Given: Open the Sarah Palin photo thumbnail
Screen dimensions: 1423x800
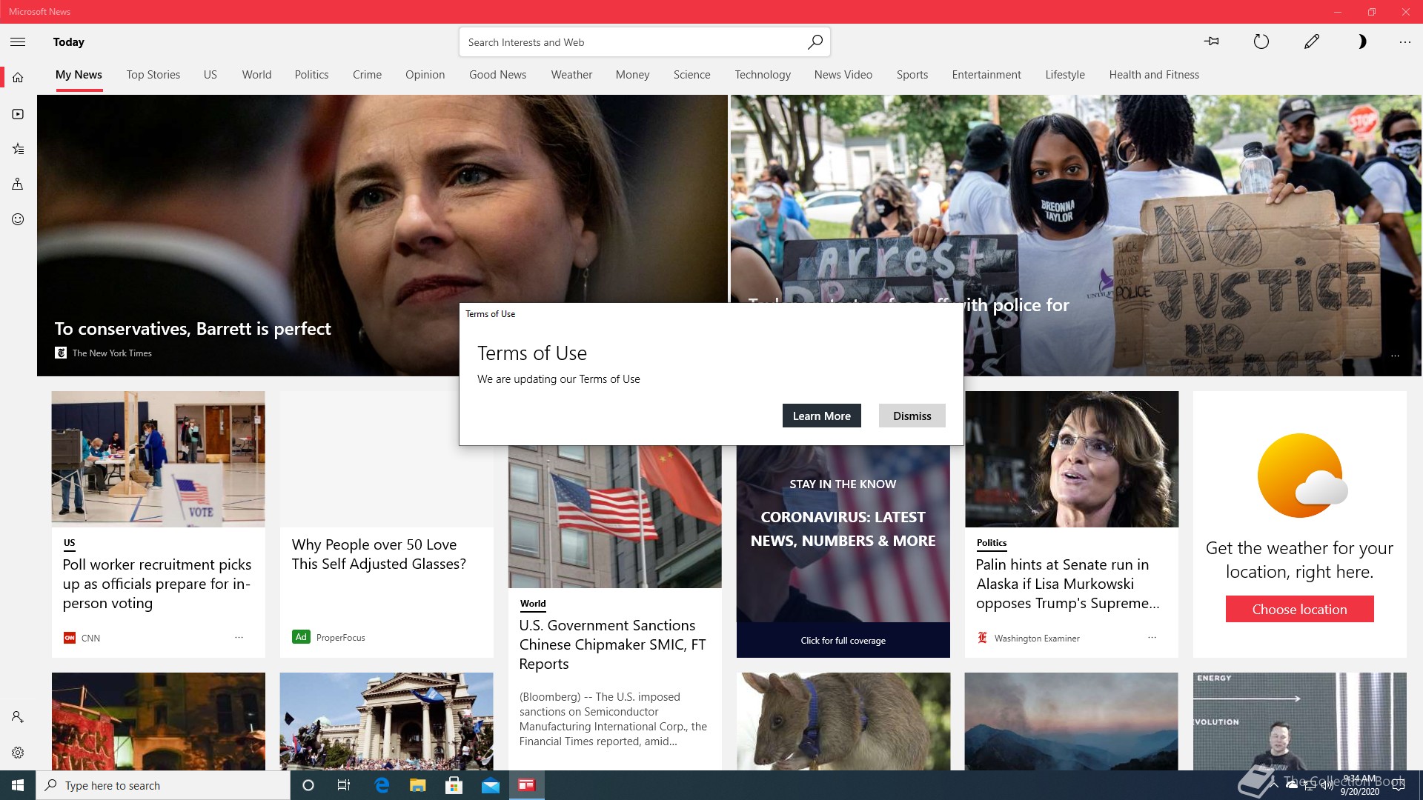Looking at the screenshot, I should click(1071, 459).
